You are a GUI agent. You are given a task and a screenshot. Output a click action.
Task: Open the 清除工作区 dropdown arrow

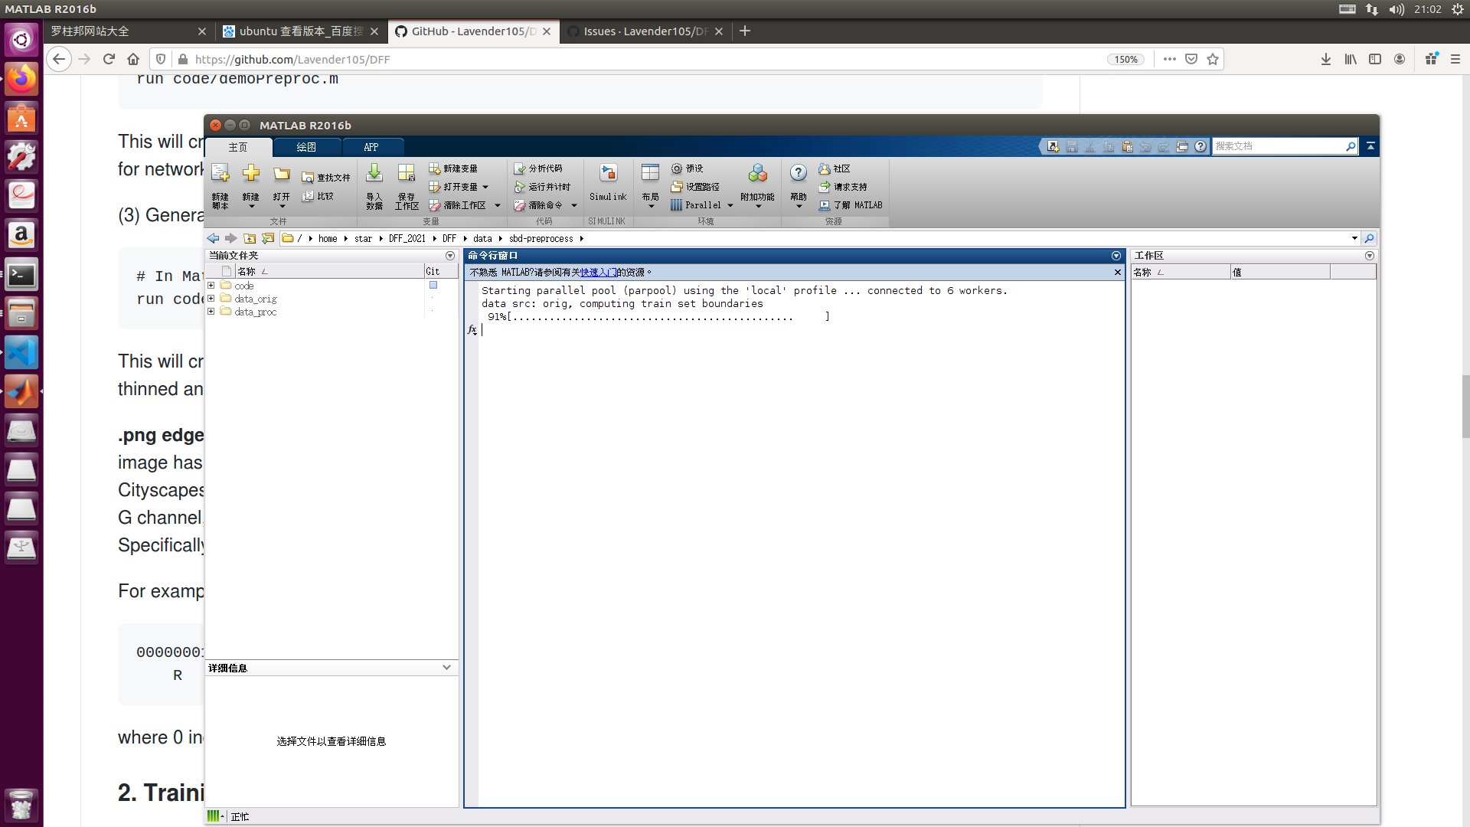coord(498,205)
